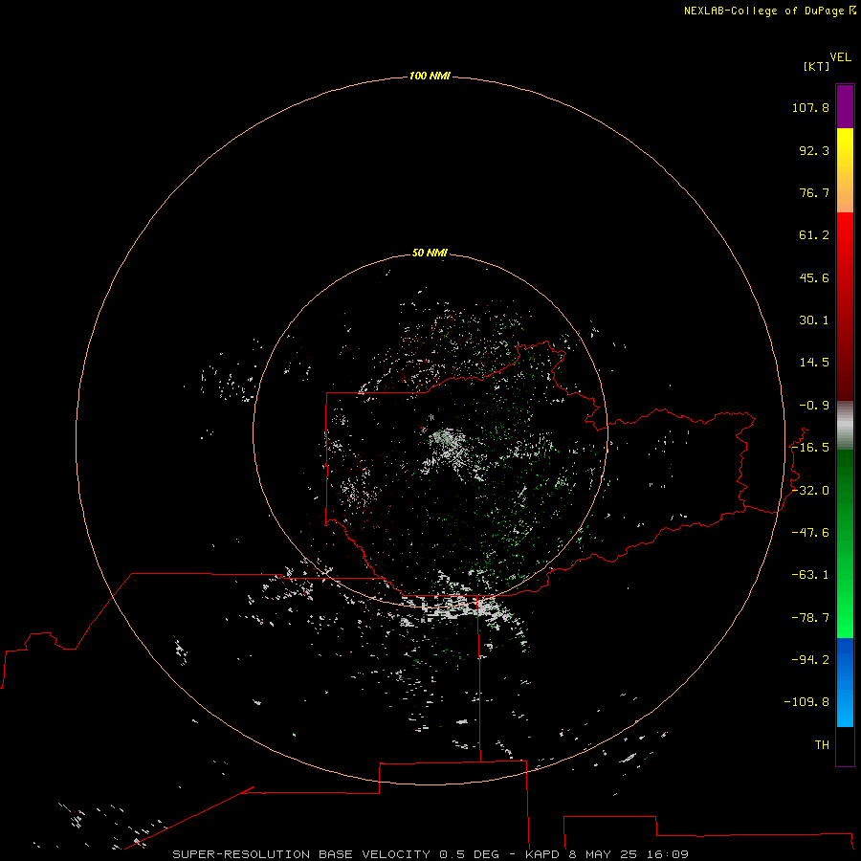Image resolution: width=861 pixels, height=861 pixels.
Task: Select the 92.3 scale label
Action: point(814,150)
